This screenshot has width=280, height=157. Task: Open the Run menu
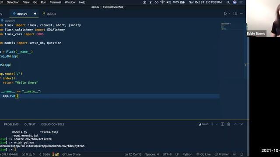pos(43,2)
